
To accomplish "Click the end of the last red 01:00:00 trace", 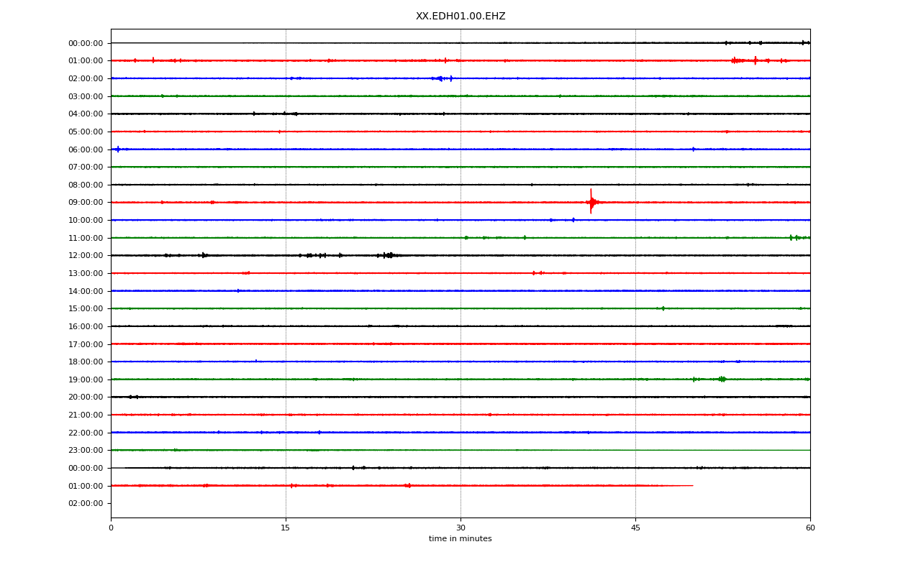I will coord(692,486).
